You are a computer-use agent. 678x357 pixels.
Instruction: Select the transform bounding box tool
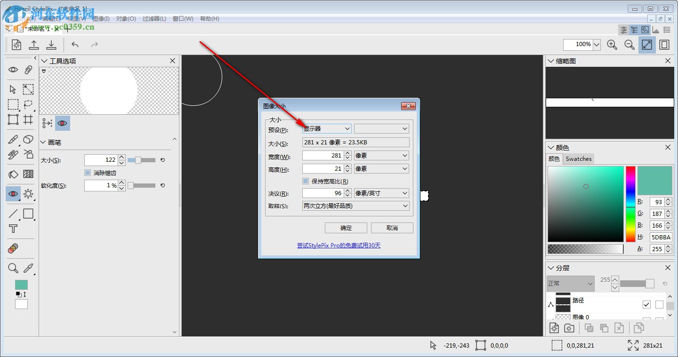(13, 119)
